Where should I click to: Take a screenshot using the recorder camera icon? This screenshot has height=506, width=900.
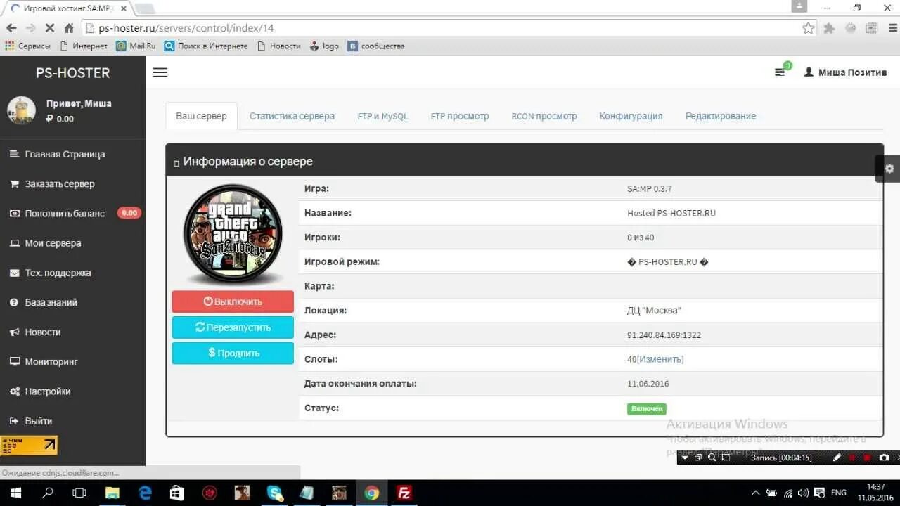click(882, 458)
